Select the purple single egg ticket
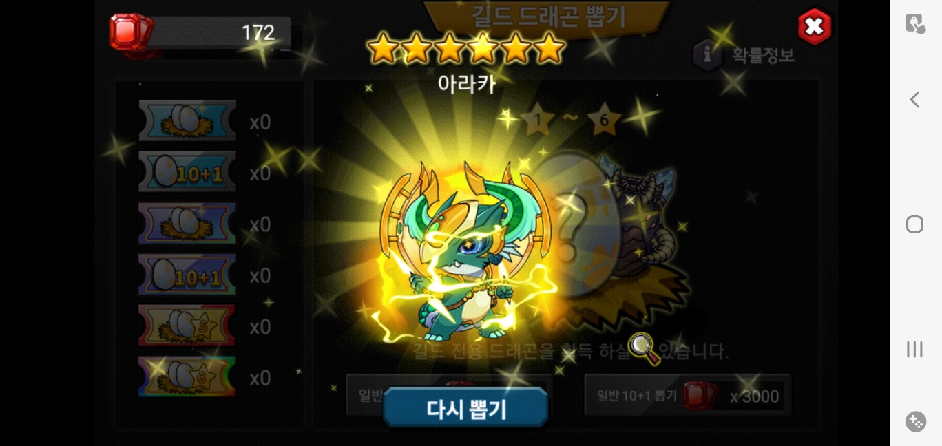 tap(187, 224)
